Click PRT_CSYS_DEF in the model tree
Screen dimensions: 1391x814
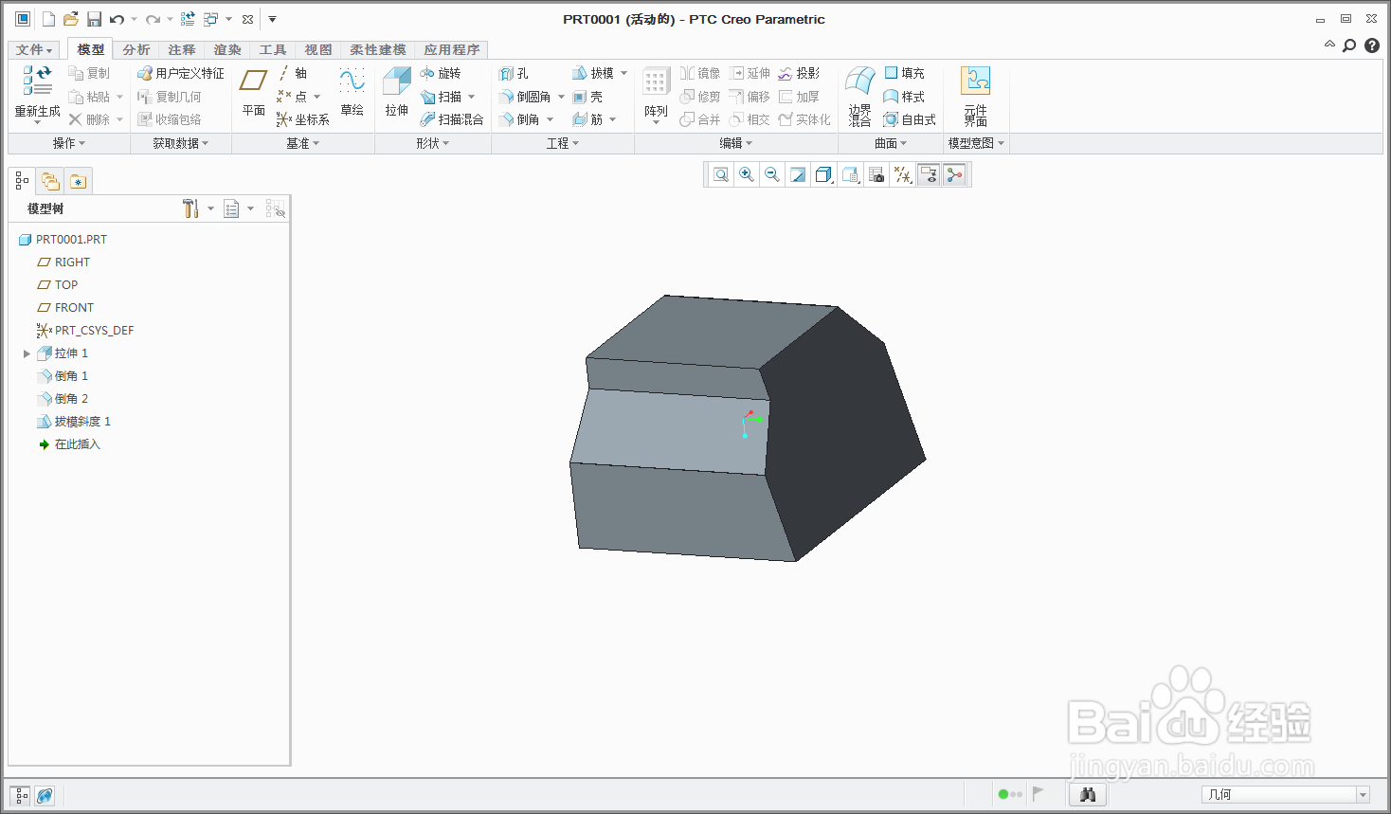(85, 331)
